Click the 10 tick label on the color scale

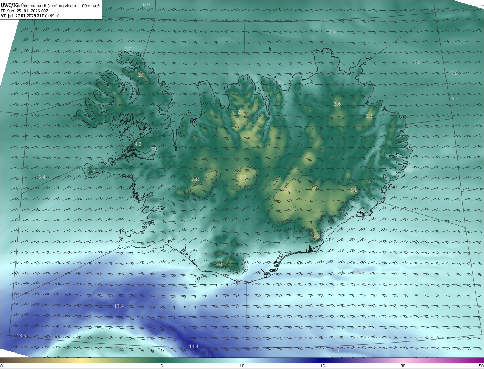pos(242,366)
